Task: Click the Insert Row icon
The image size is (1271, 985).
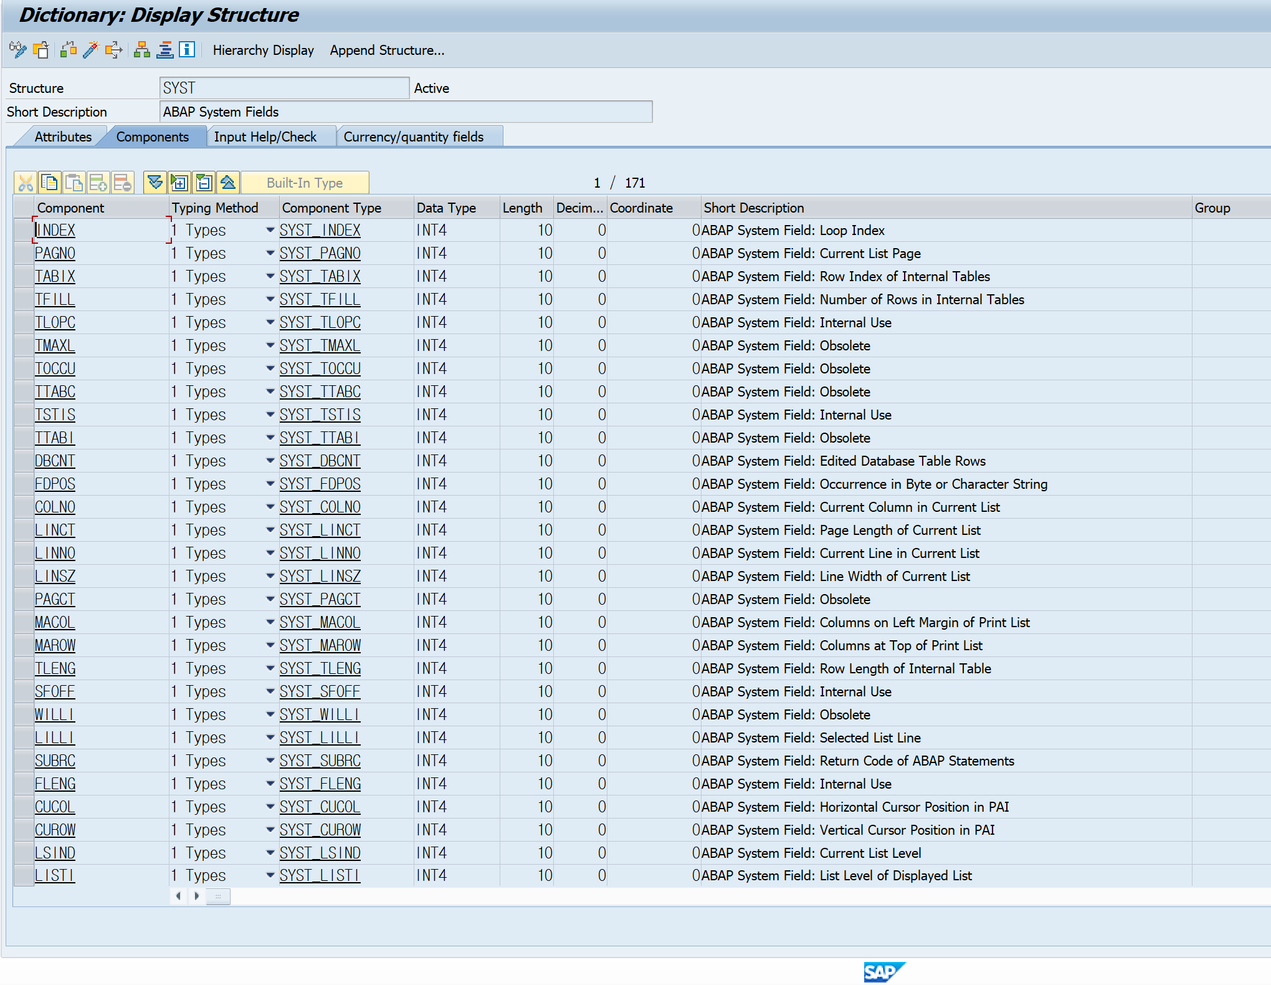Action: [98, 183]
